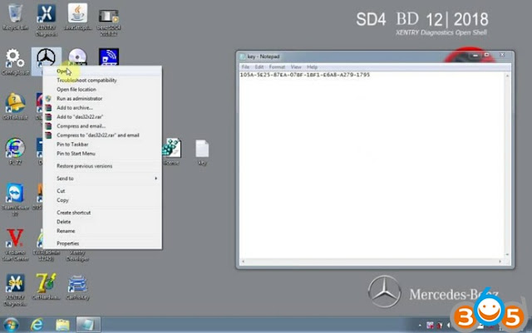Select the Mercedes star DAS shortcut icon
Viewport: 532px width, 333px height.
(47, 57)
